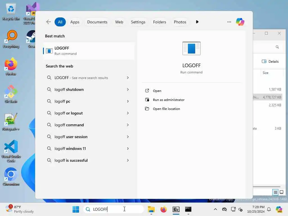The width and height of the screenshot is (288, 216).
Task: Open the Git Bash desktop shortcut
Action: 11,94
